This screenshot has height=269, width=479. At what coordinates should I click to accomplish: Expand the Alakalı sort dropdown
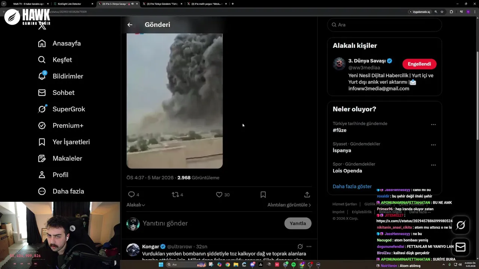(136, 205)
